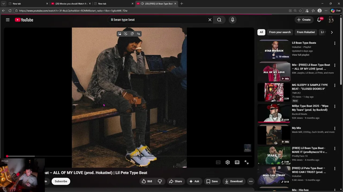
Task: Click the browser address bar URL
Action: click(73, 11)
